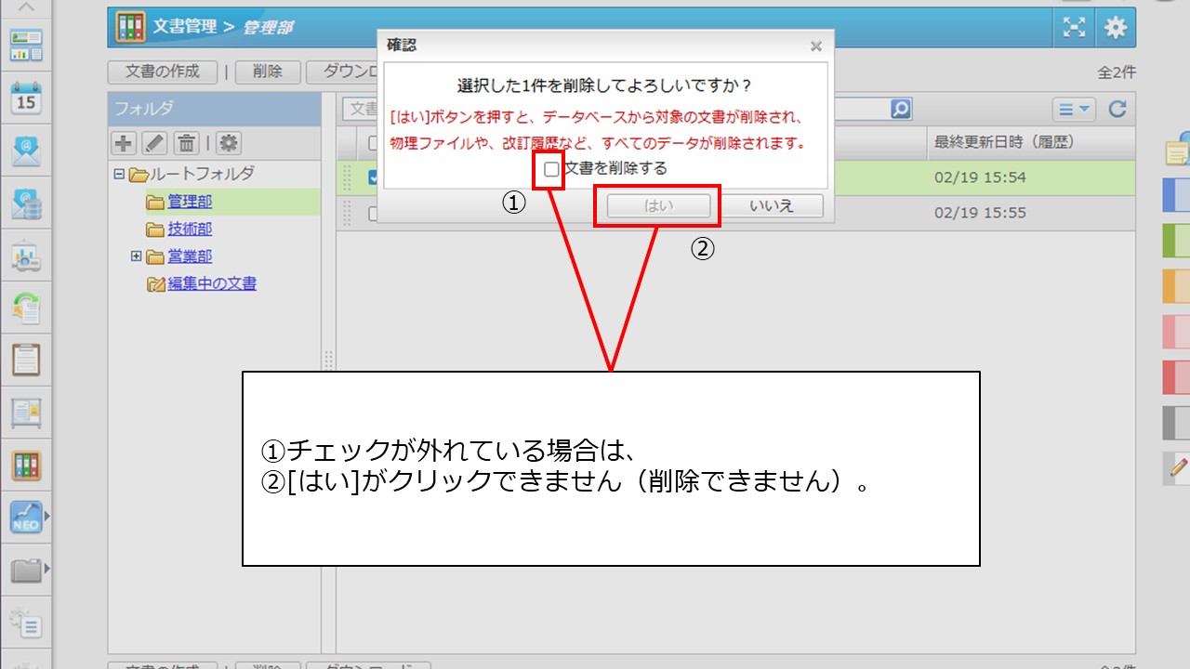Click the fullscreen expand icon in header
1190x669 pixels.
pyautogui.click(x=1075, y=28)
